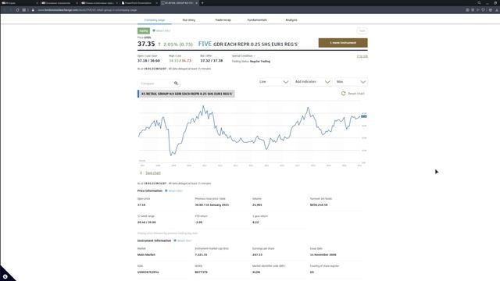
Task: Expand the Add indicators dropdown
Action: [312, 82]
